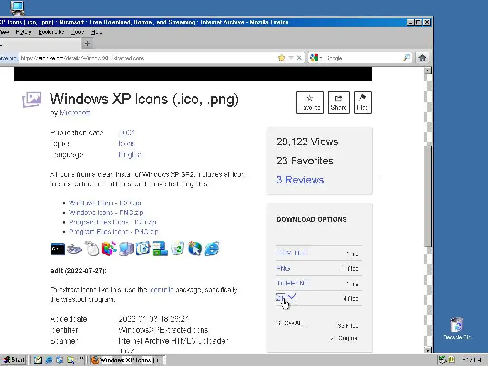Click the scrollbar up arrow
This screenshot has width=488, height=366.
click(428, 71)
